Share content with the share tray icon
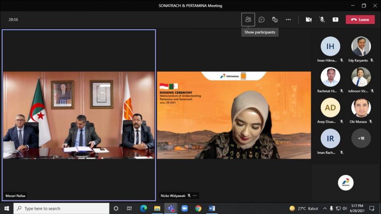 click(335, 19)
